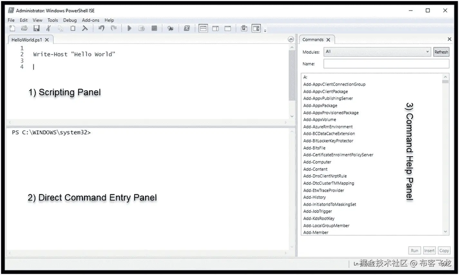Click the Run Selection icon
The width and height of the screenshot is (459, 275).
142,28
